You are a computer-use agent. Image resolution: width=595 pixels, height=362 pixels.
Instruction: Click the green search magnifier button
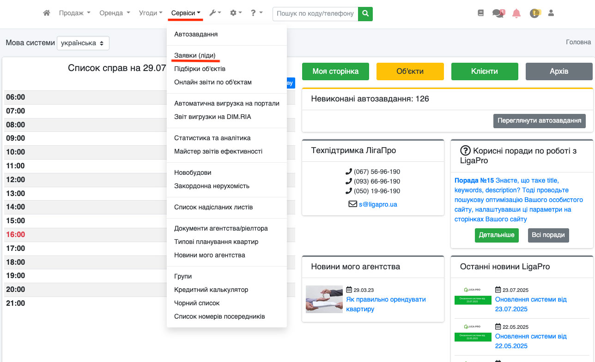365,14
